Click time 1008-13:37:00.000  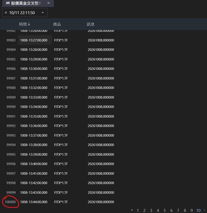[34, 135]
